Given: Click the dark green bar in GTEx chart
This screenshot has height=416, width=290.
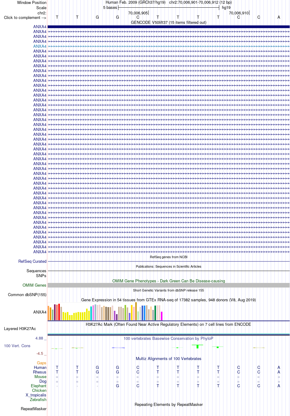Looking at the screenshot, I should [x=155, y=313].
